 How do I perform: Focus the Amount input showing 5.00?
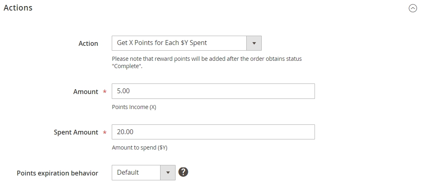pyautogui.click(x=213, y=91)
